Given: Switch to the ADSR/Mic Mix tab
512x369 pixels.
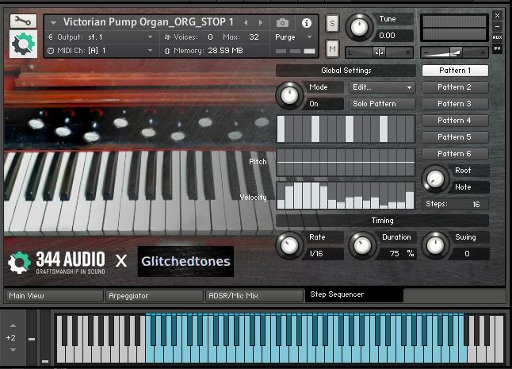Looking at the screenshot, I should tap(254, 295).
